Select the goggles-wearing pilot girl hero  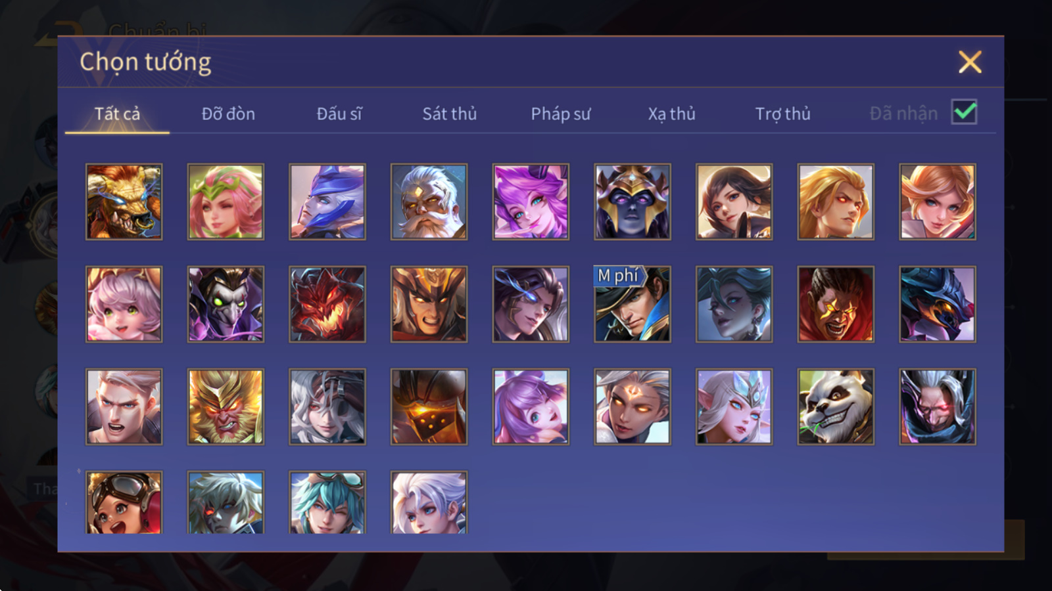tap(124, 502)
